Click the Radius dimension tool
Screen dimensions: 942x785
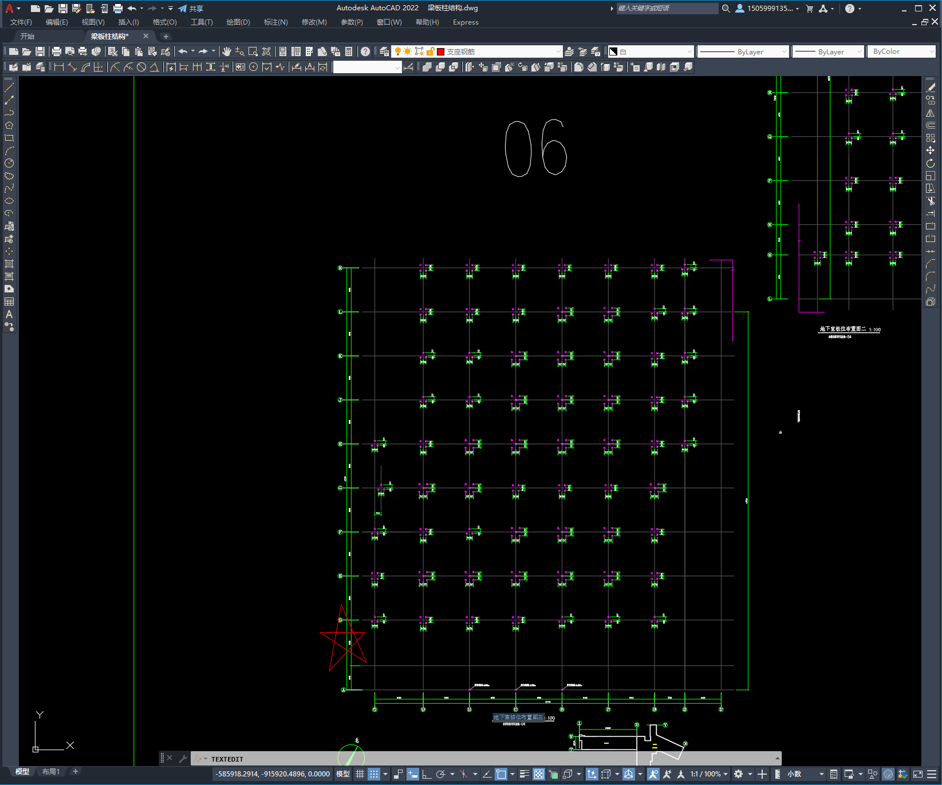click(x=115, y=67)
